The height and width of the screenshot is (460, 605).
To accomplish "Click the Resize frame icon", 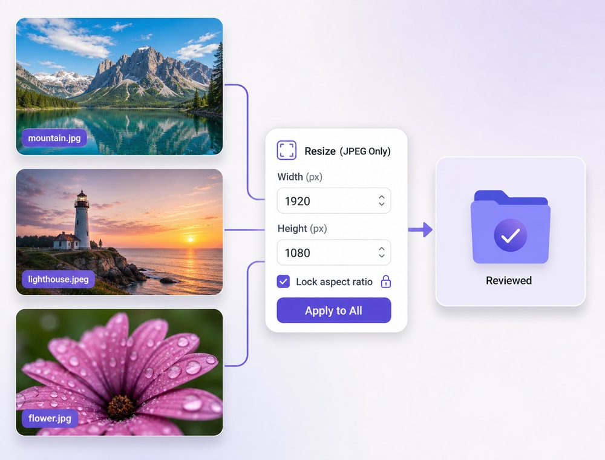I will point(287,150).
